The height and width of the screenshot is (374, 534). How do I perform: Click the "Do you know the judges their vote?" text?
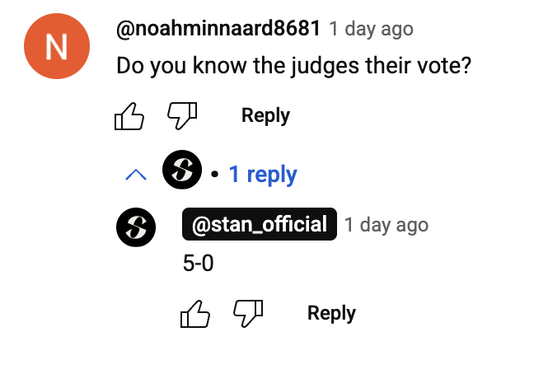pos(293,65)
